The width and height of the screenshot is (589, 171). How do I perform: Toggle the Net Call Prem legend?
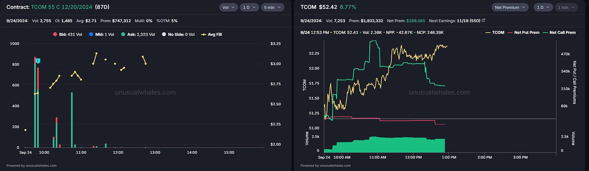(559, 32)
